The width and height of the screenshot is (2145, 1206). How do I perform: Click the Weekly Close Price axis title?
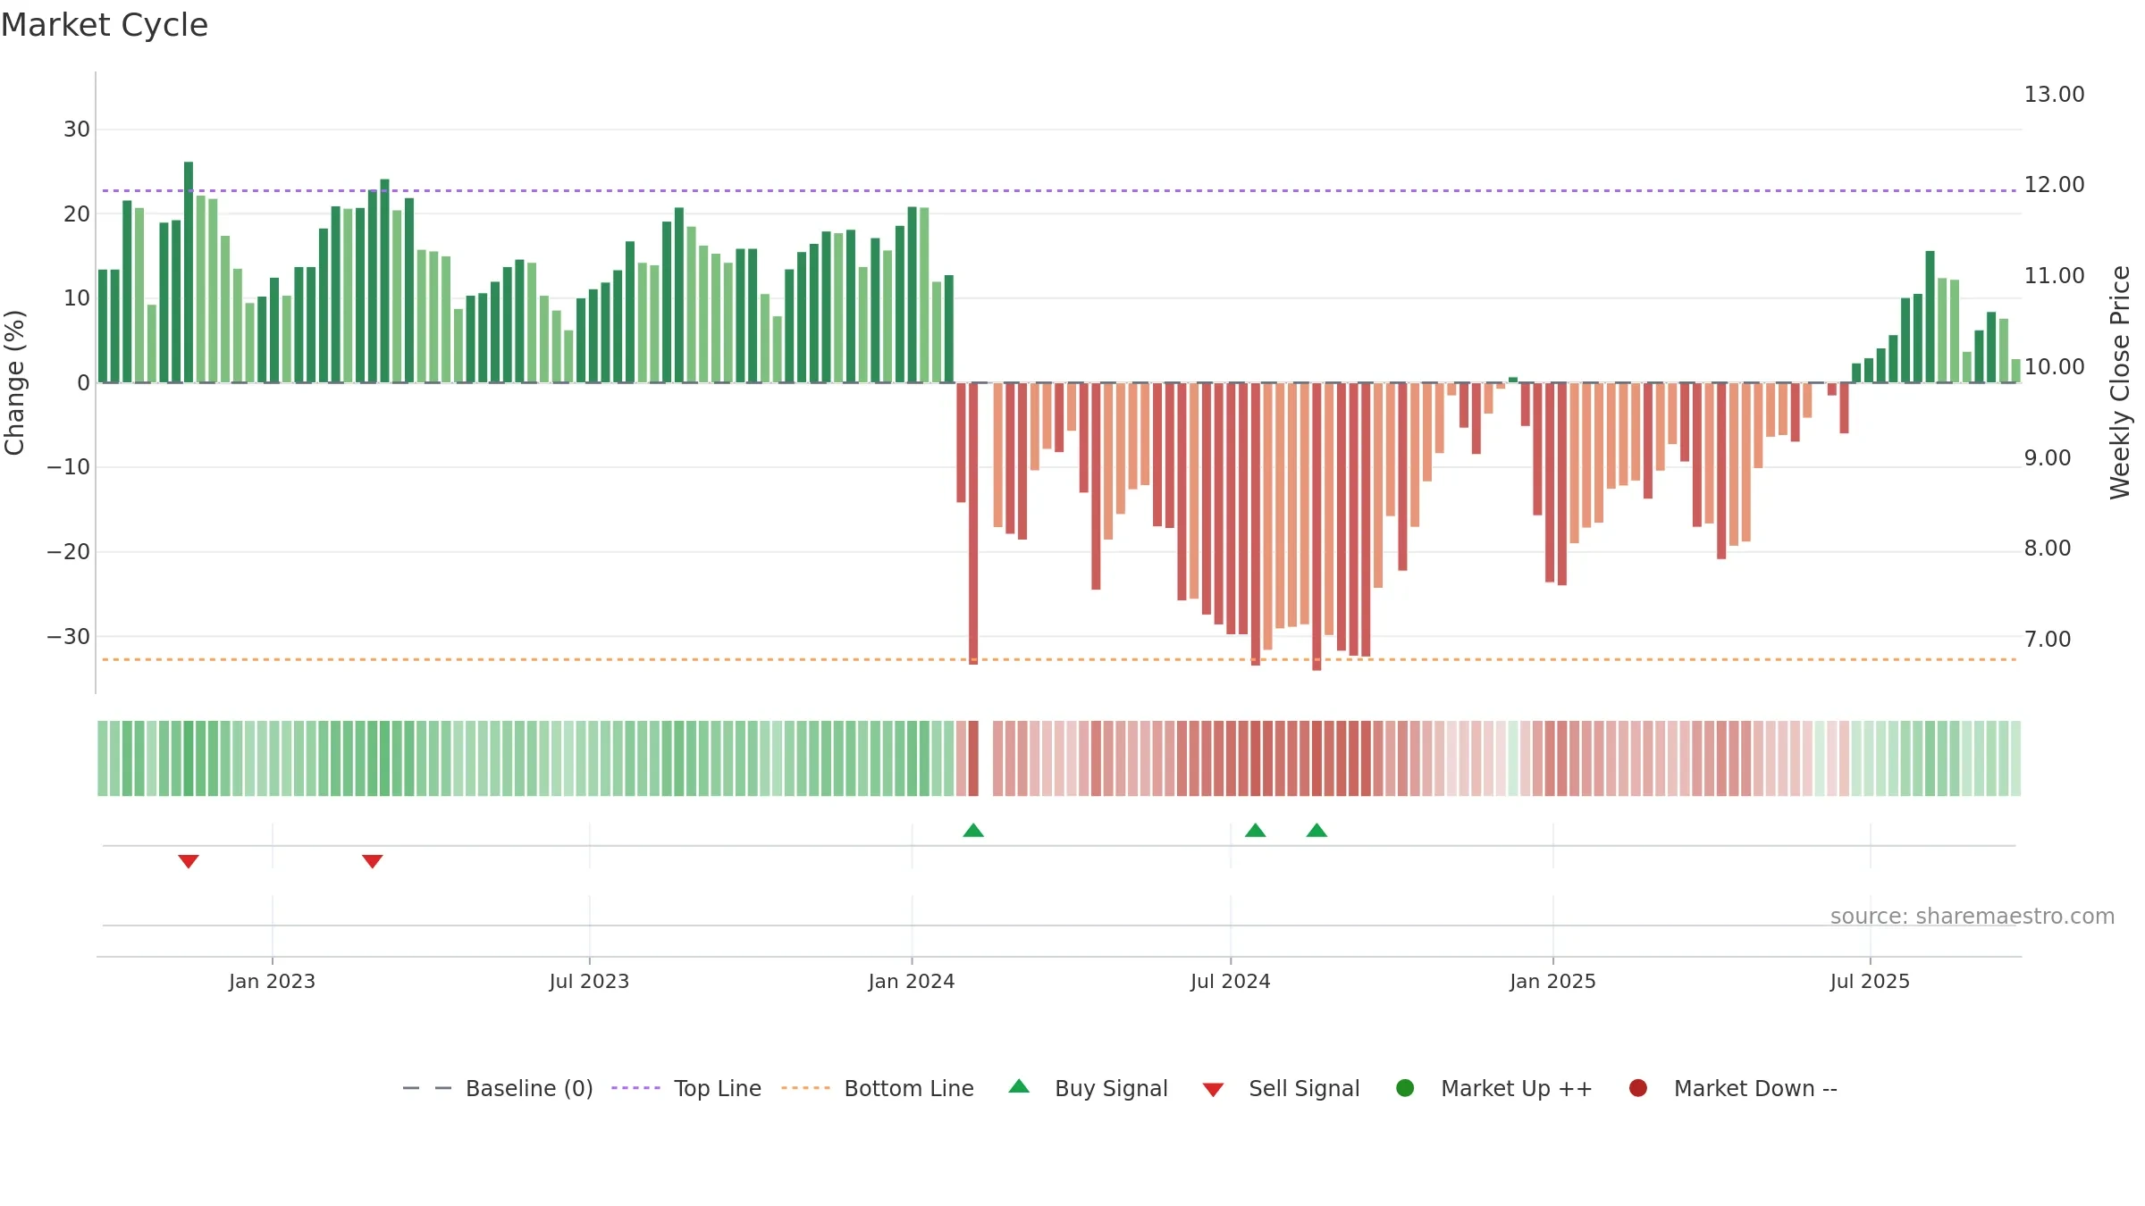pos(2120,382)
